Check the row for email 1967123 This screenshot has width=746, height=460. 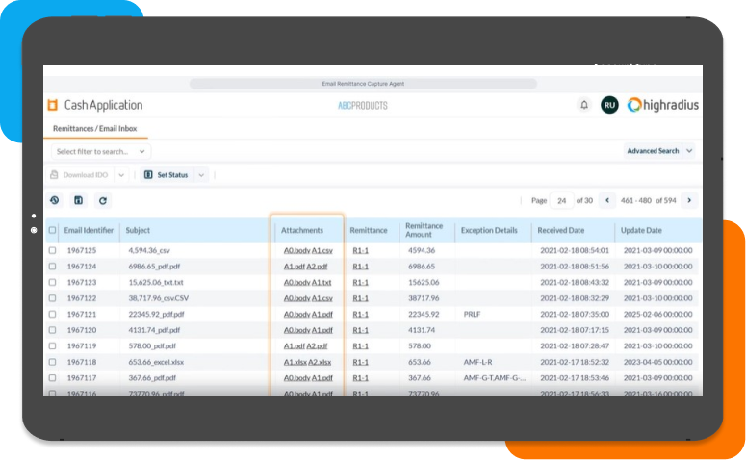pos(52,283)
